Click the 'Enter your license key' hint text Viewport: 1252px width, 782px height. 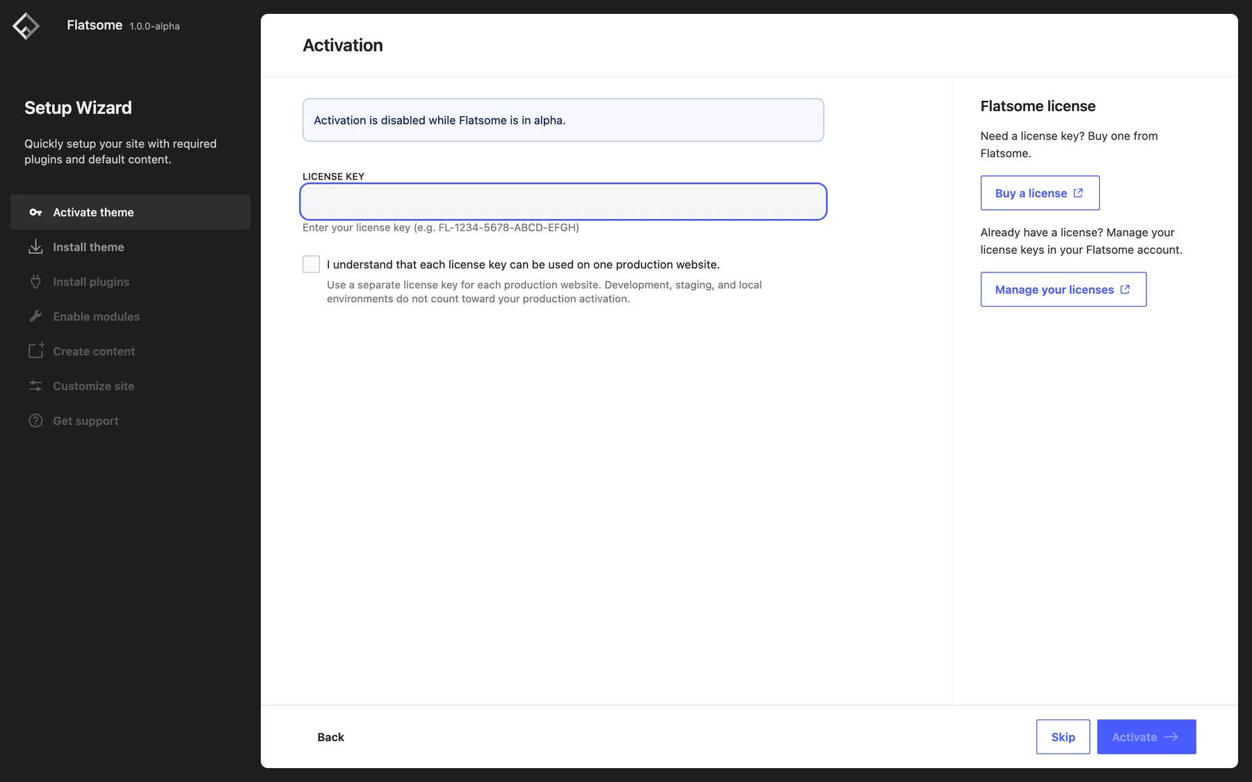coord(441,227)
